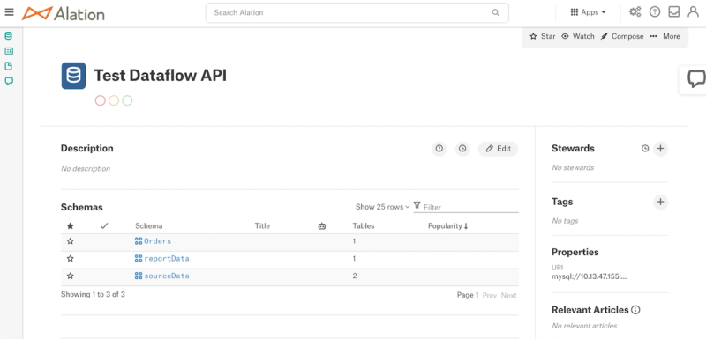Expand the Apps dropdown
The height and width of the screenshot is (339, 706).
point(588,12)
